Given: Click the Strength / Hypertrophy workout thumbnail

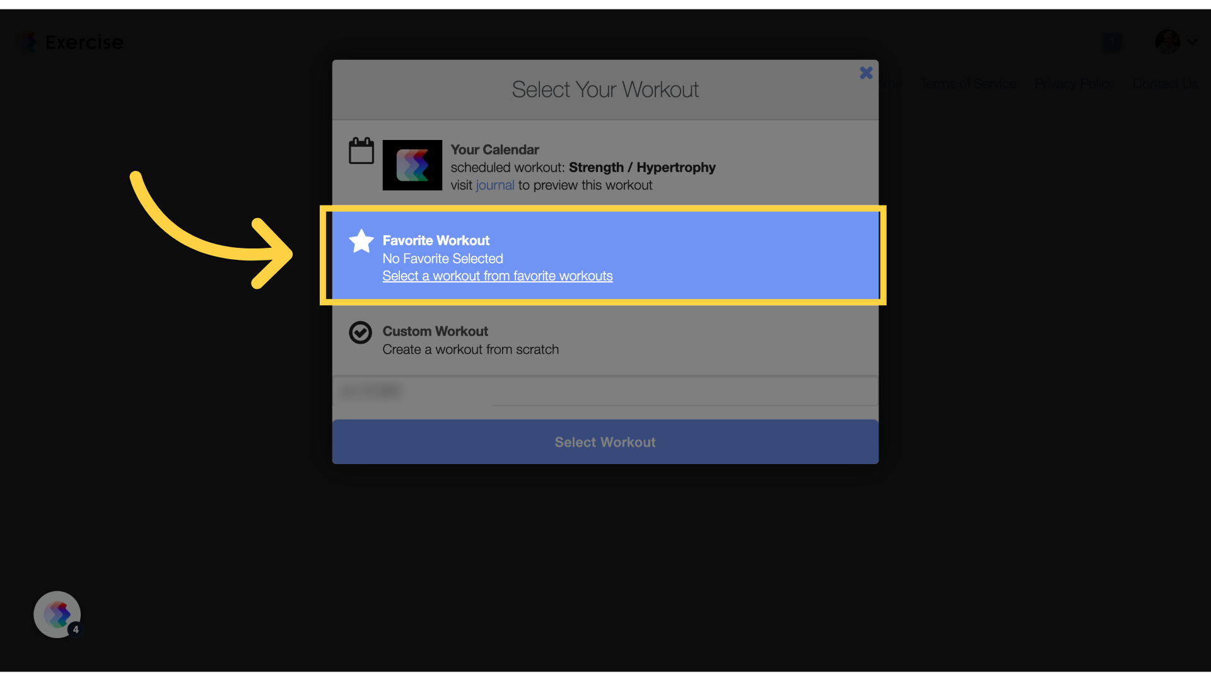Looking at the screenshot, I should (x=412, y=165).
